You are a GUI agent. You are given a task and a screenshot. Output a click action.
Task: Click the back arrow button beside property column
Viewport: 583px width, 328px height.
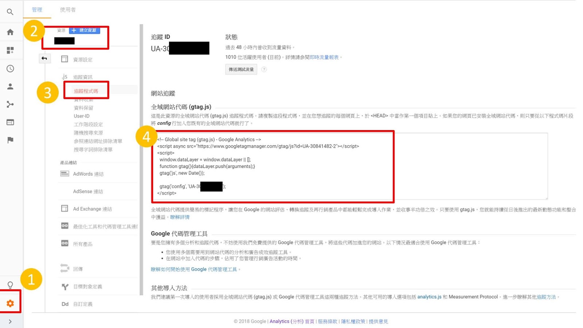pyautogui.click(x=44, y=58)
